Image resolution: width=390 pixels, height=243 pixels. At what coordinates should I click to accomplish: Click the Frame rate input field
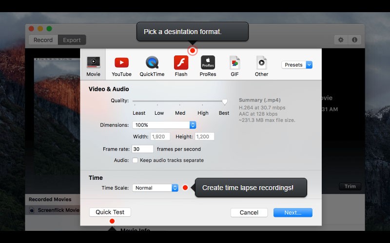142,149
